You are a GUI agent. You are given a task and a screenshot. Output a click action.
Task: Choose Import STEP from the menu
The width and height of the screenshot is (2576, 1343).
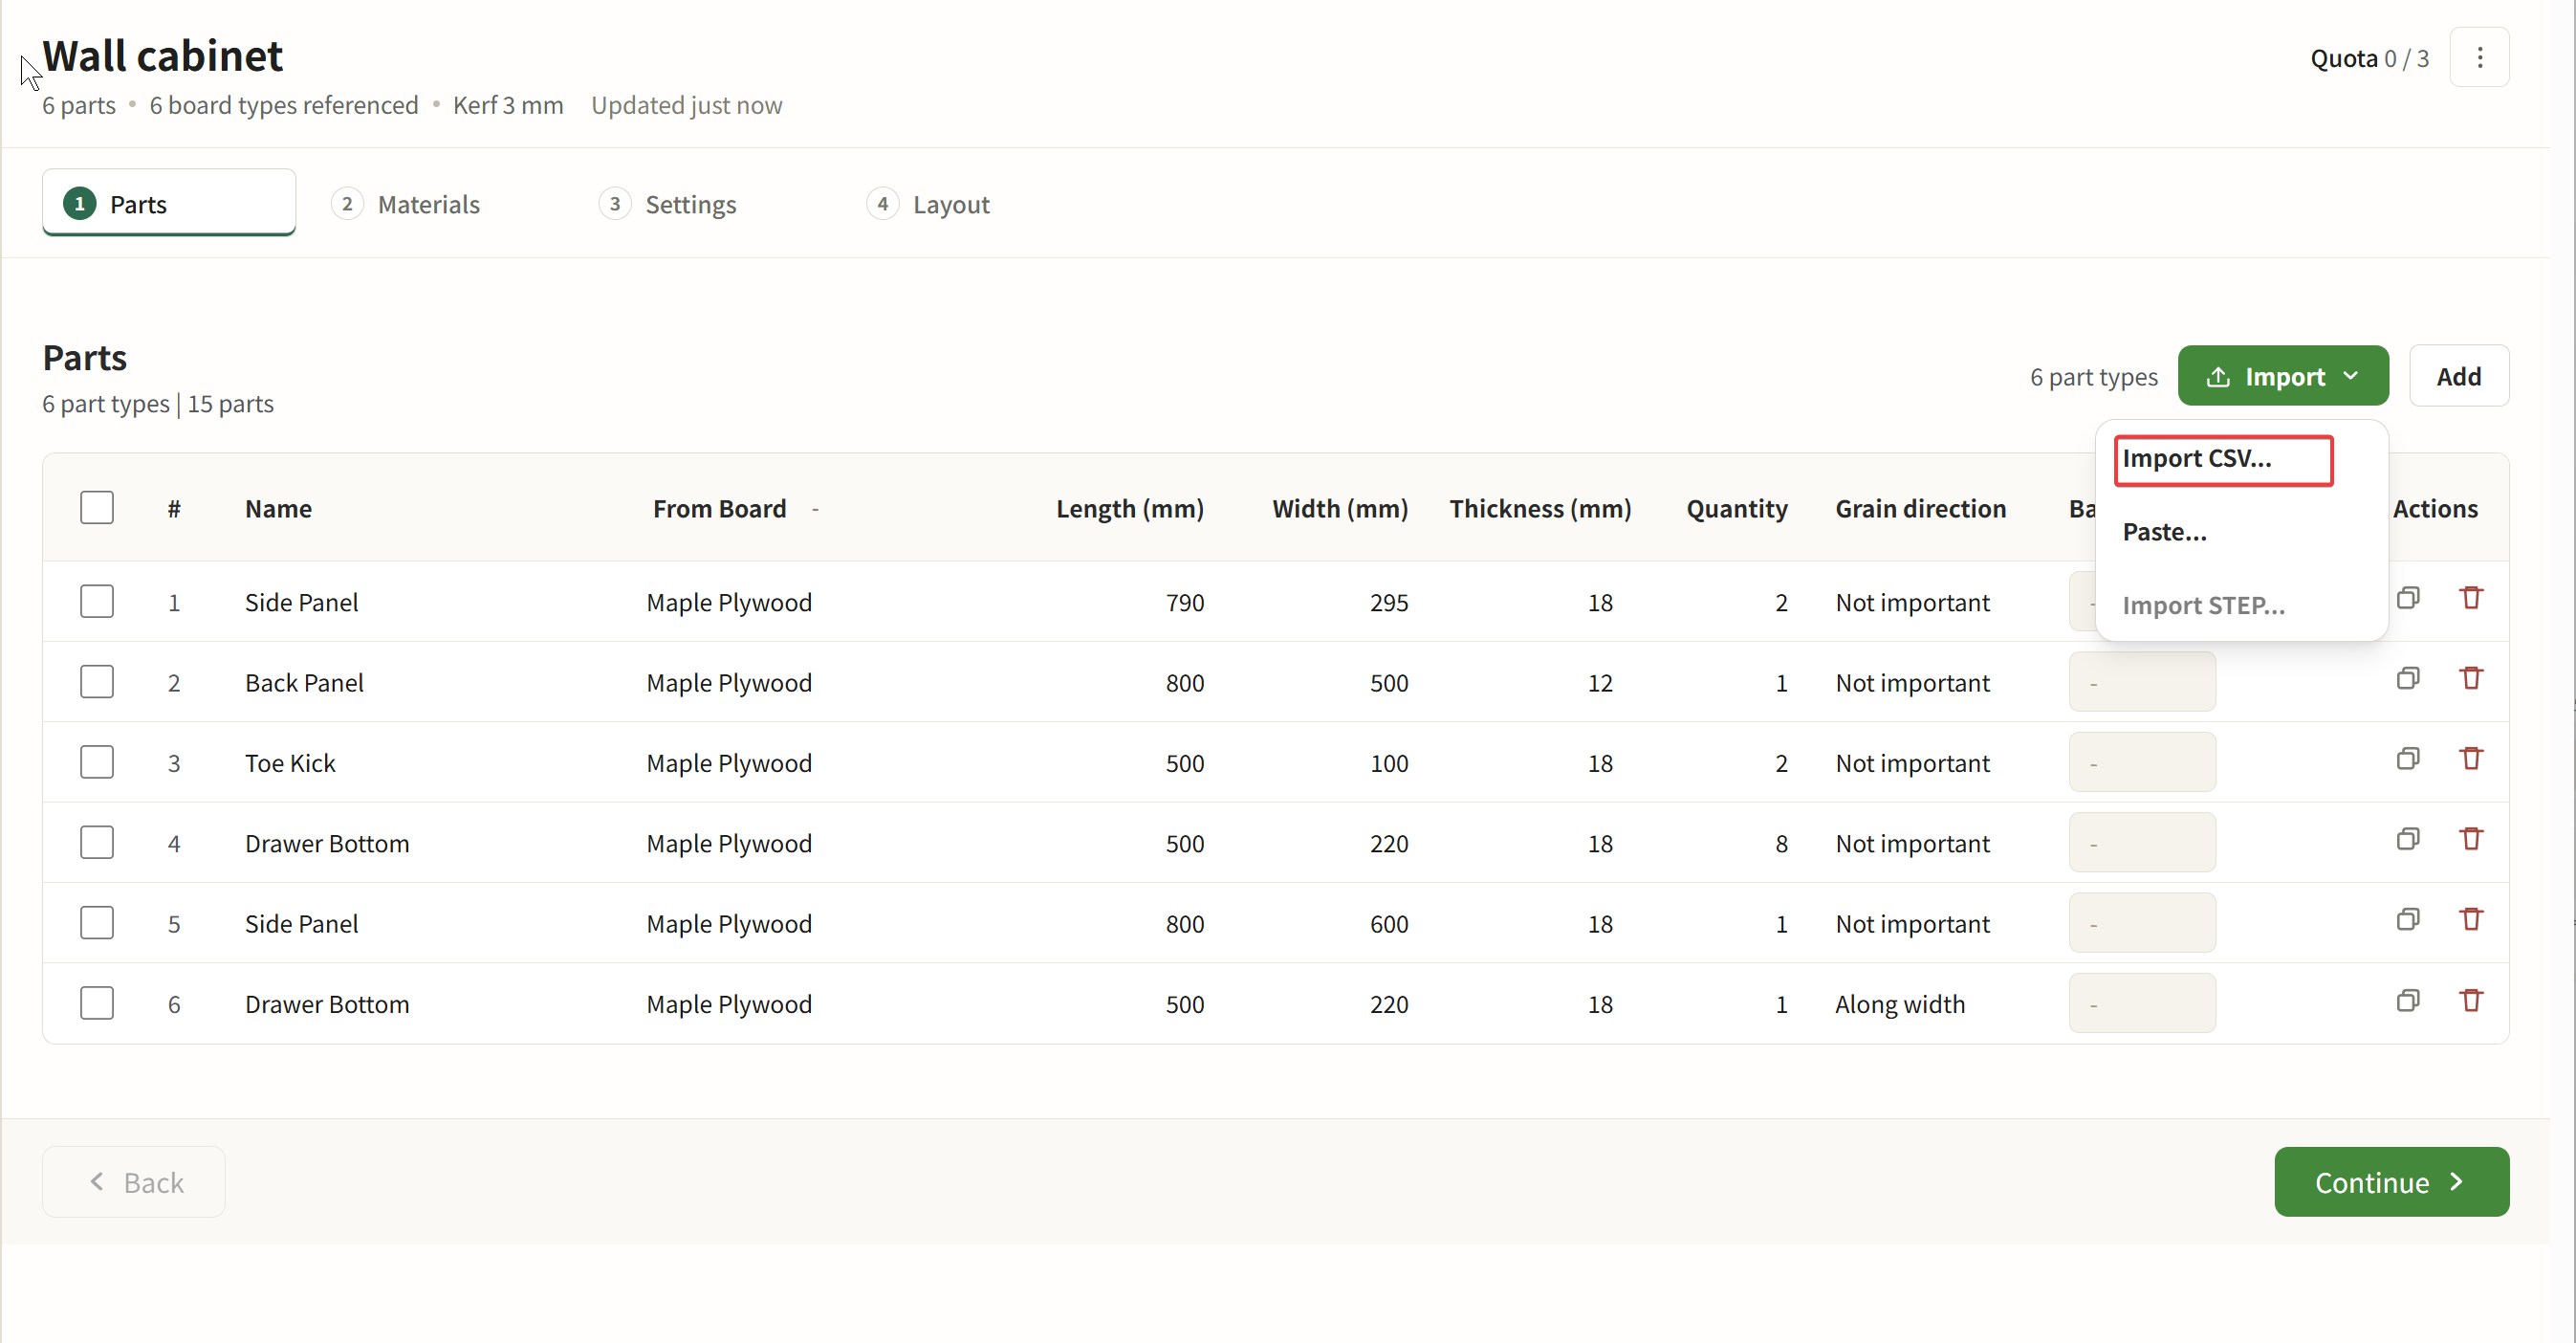(x=2204, y=605)
